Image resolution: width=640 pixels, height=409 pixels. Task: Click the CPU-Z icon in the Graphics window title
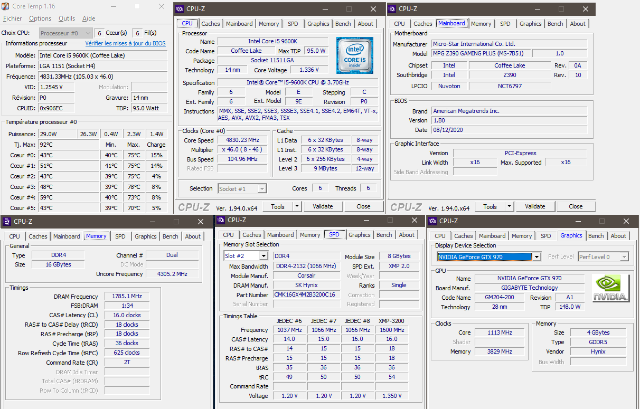pos(433,221)
